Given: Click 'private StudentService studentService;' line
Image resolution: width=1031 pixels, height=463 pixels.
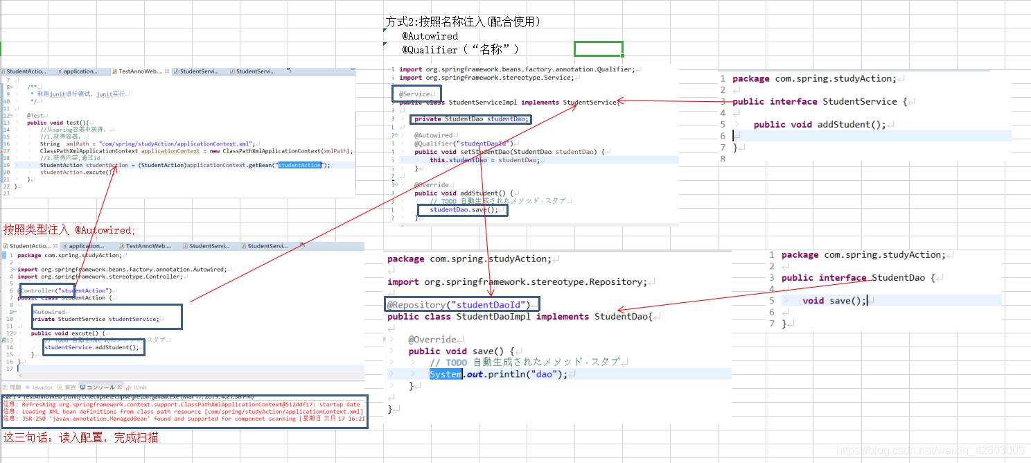Looking at the screenshot, I should point(95,319).
